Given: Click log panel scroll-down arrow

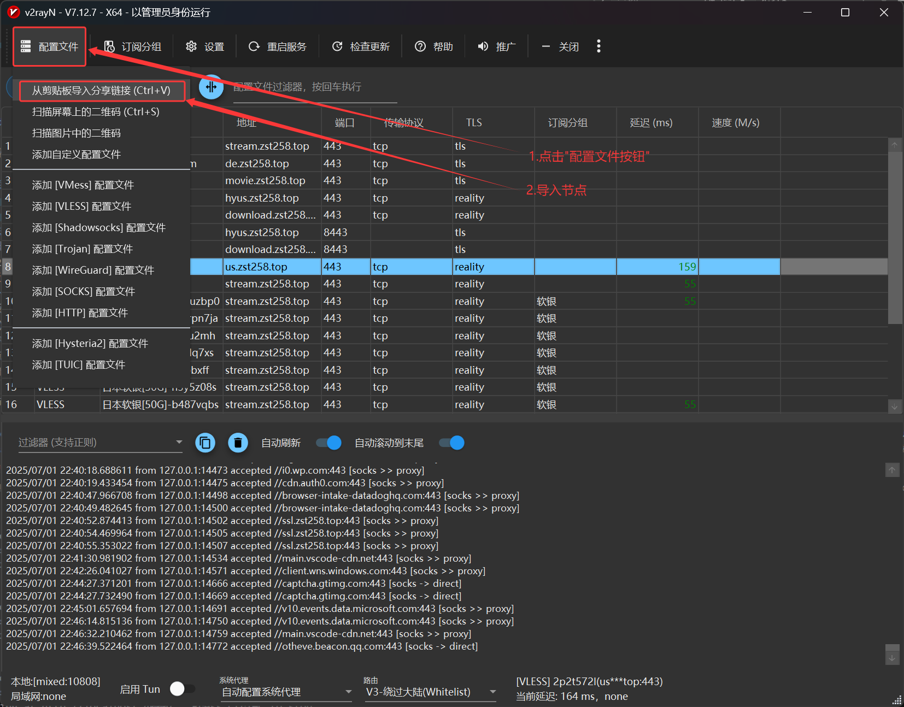Looking at the screenshot, I should [x=892, y=658].
